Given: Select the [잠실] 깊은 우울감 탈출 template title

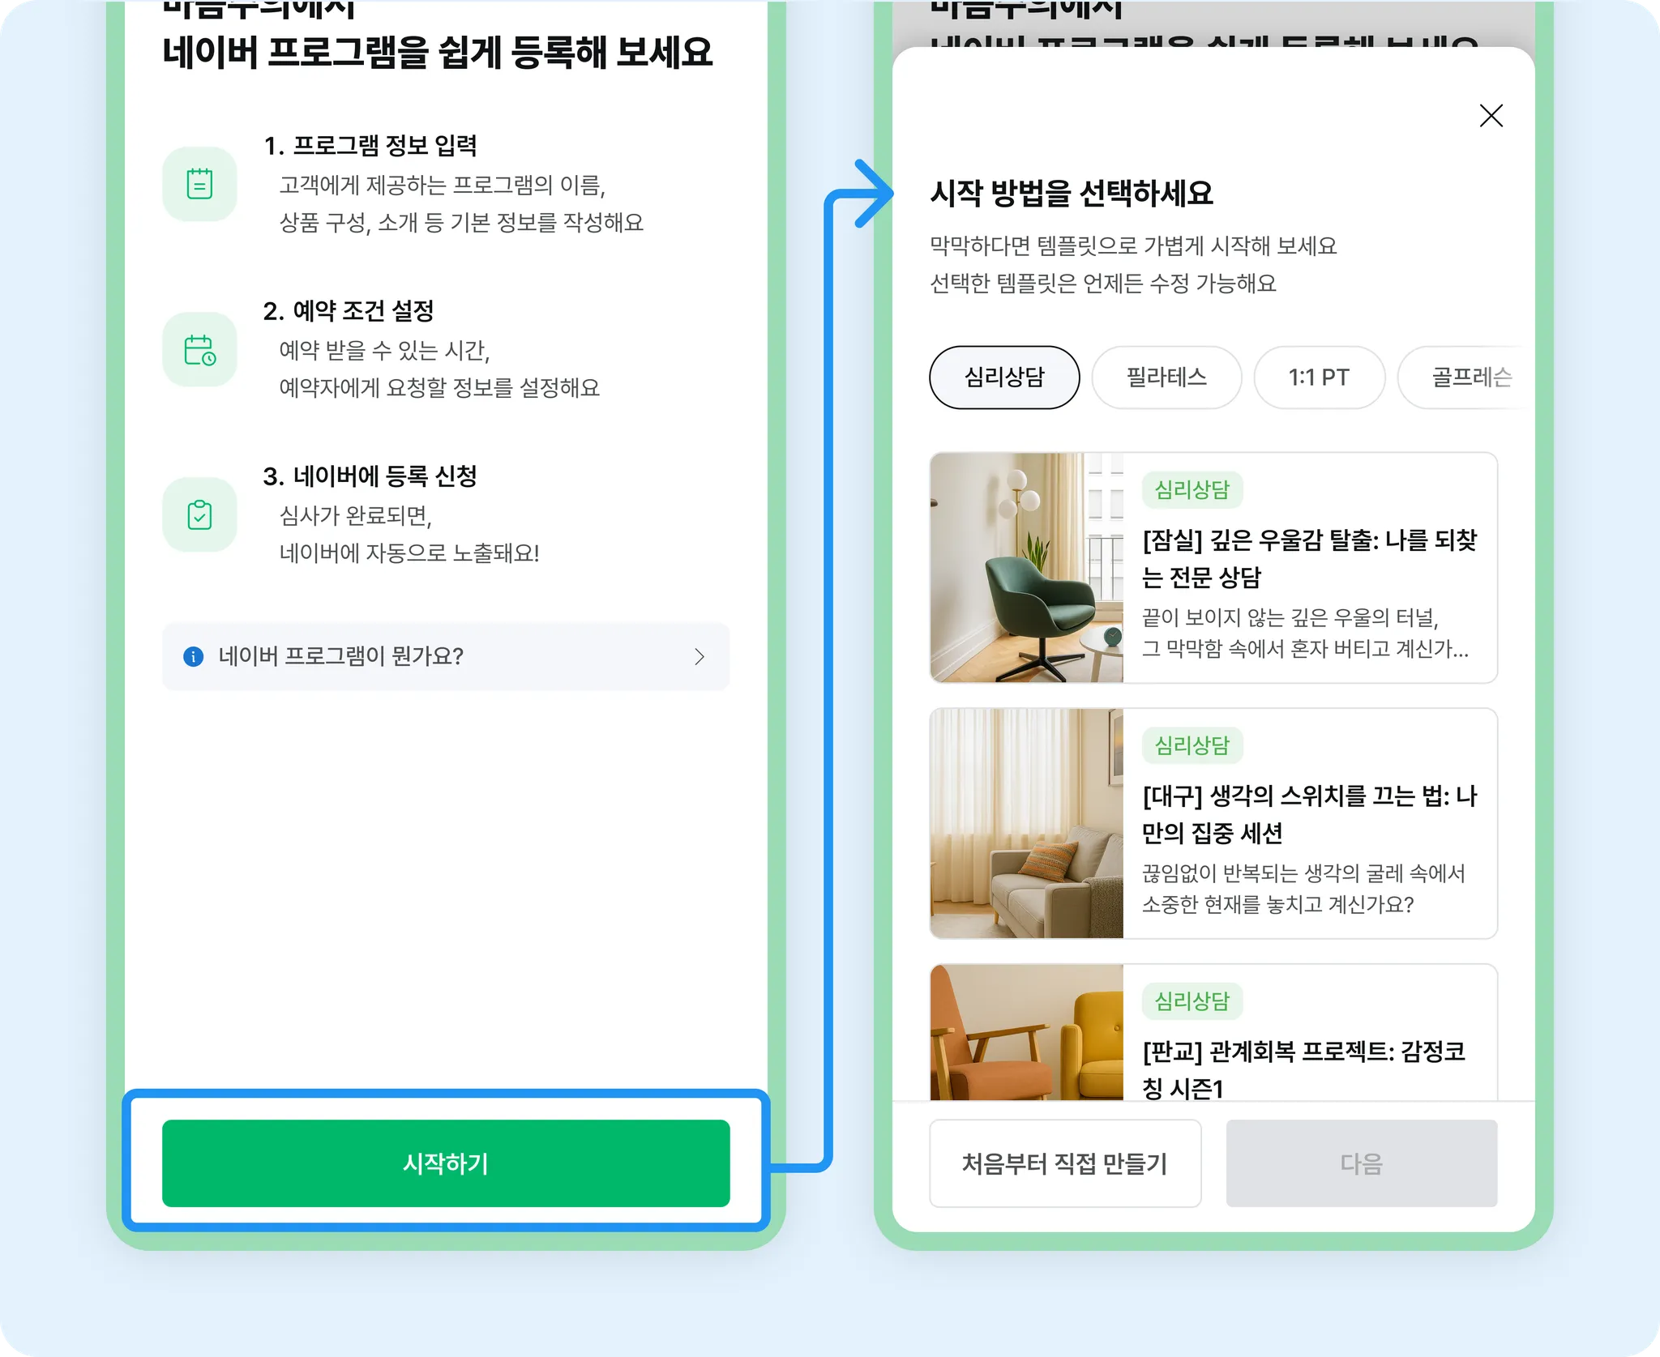Looking at the screenshot, I should point(1309,558).
